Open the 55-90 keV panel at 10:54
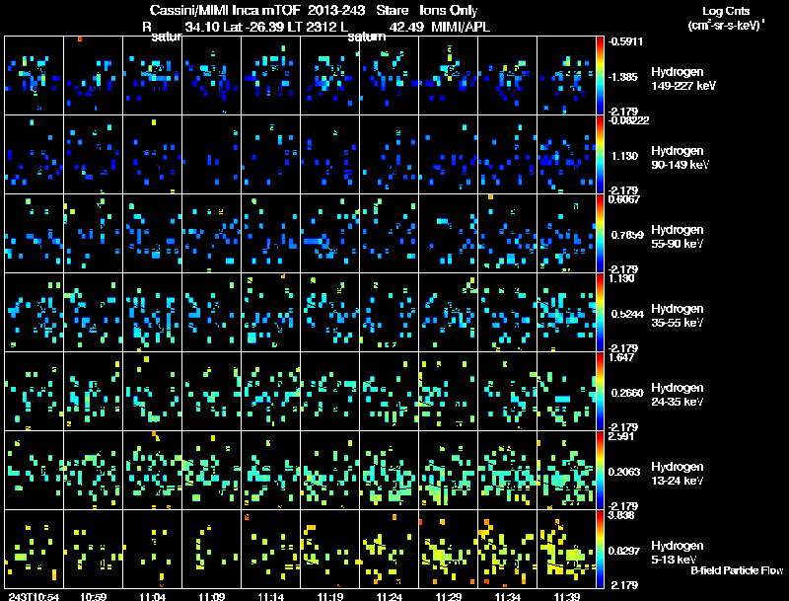 coord(34,234)
